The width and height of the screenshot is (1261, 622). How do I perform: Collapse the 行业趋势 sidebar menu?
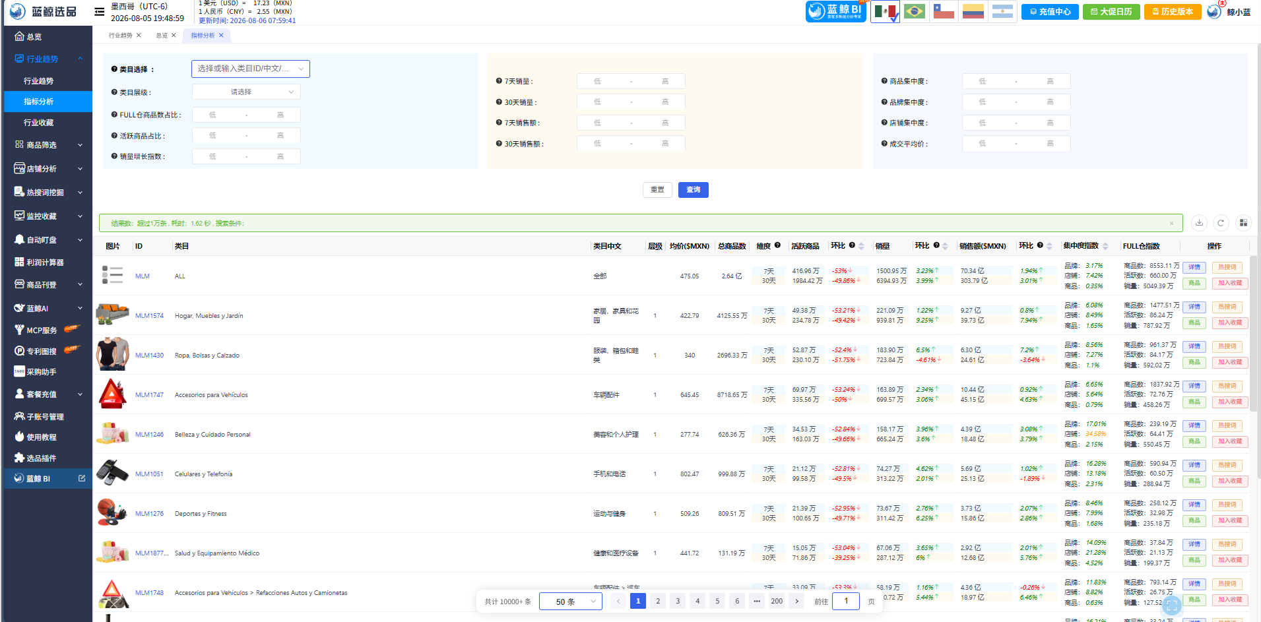48,59
